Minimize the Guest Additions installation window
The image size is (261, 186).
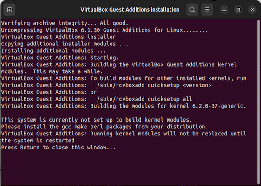pyautogui.click(x=224, y=10)
